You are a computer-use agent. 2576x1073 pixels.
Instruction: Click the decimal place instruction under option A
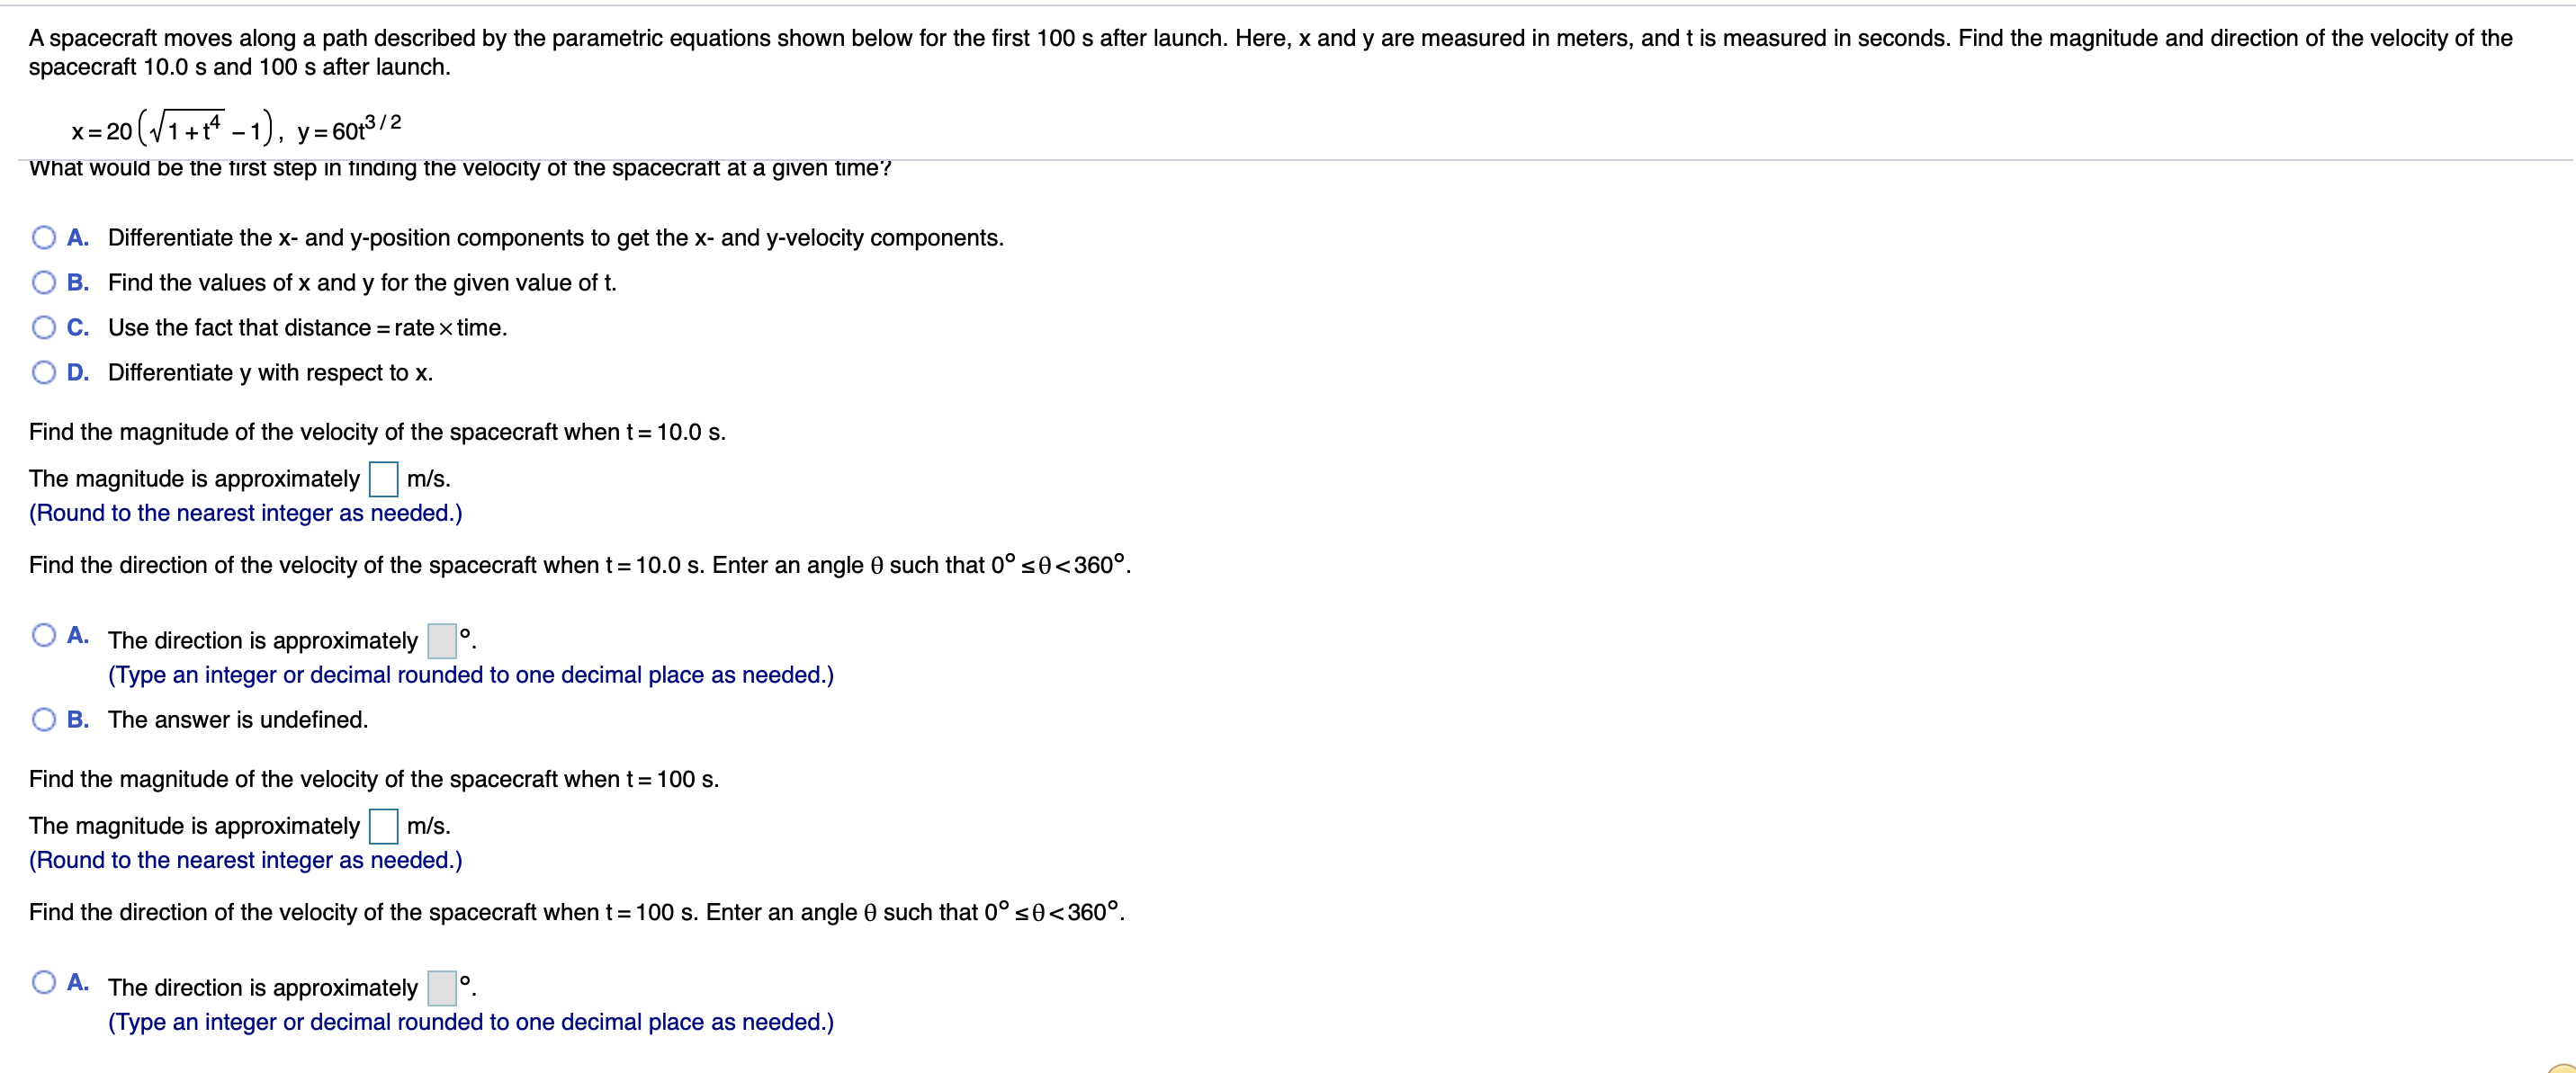(x=470, y=675)
